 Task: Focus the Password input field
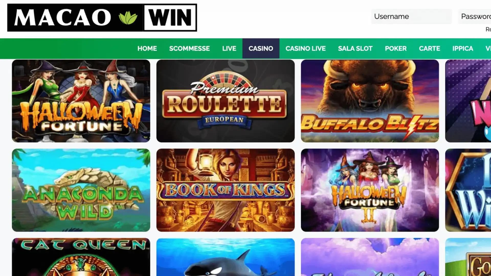(475, 17)
